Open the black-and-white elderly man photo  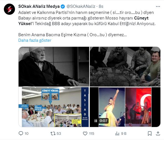point(54,67)
